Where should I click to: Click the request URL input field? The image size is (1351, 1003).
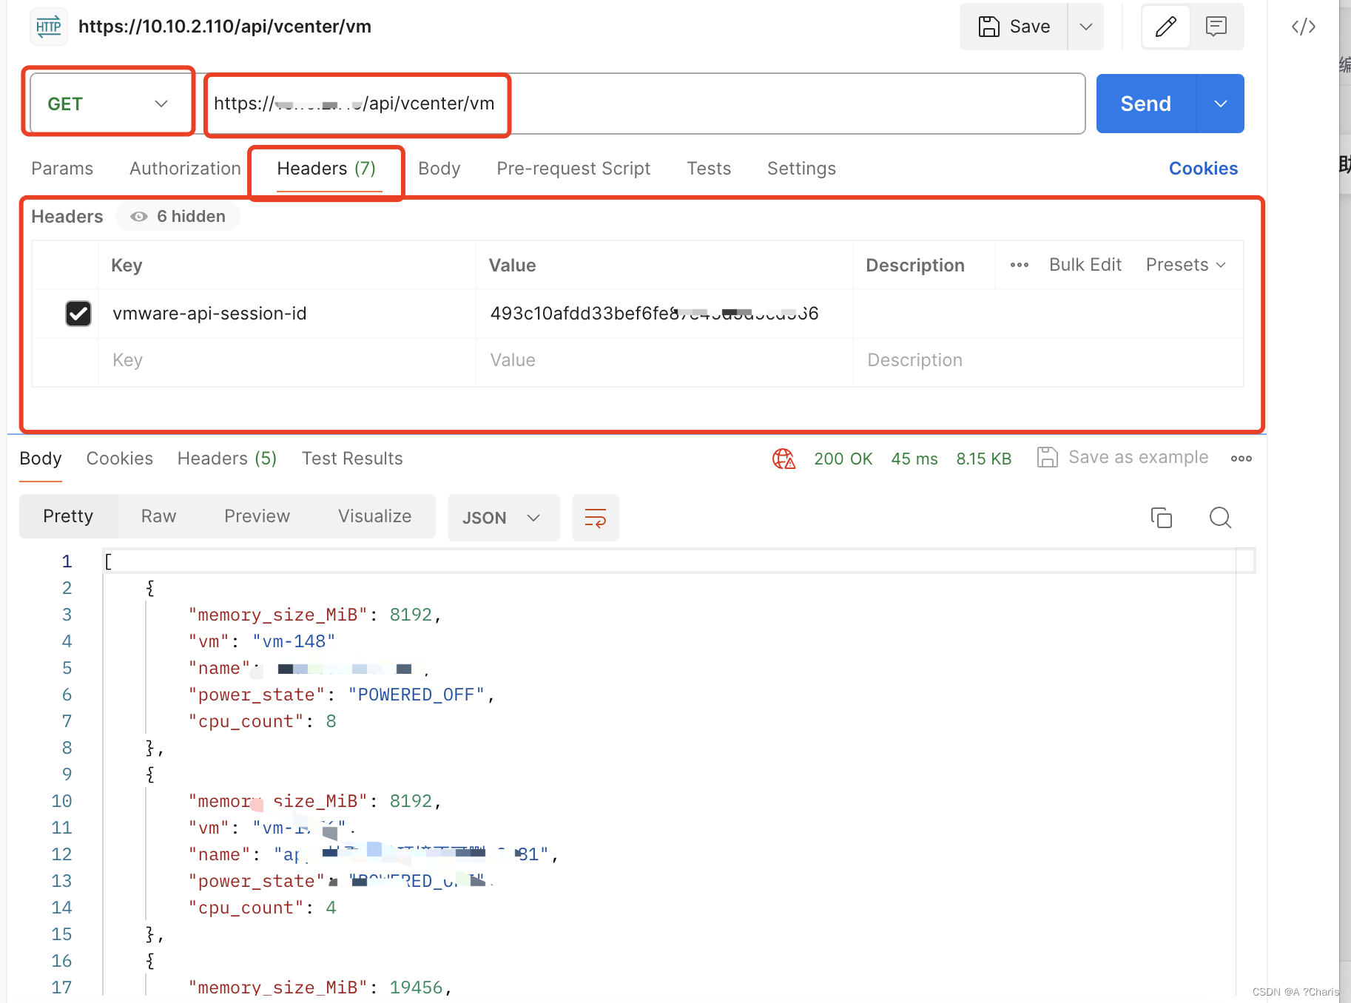(645, 104)
